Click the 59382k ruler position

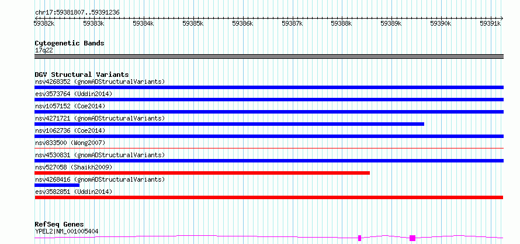pos(44,23)
